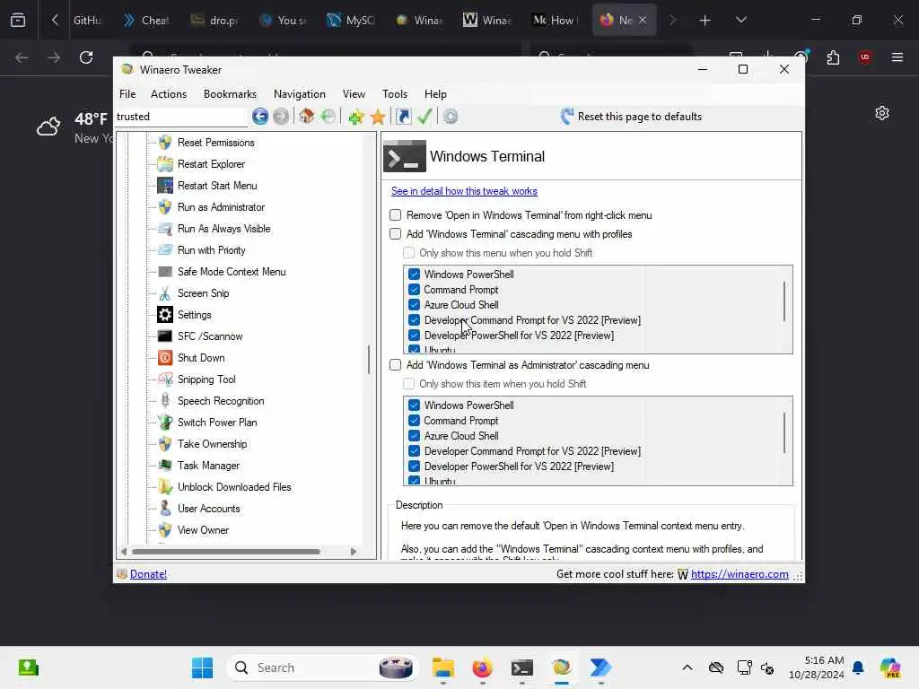Open the Navigation menu
The height and width of the screenshot is (689, 919).
pyautogui.click(x=300, y=93)
